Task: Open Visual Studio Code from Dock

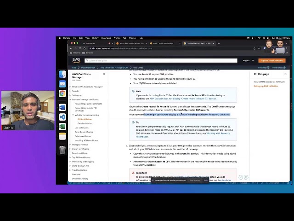Action: click(x=62, y=117)
